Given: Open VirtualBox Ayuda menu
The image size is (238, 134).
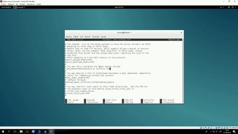Looking at the screenshot, I should (x=39, y=4).
